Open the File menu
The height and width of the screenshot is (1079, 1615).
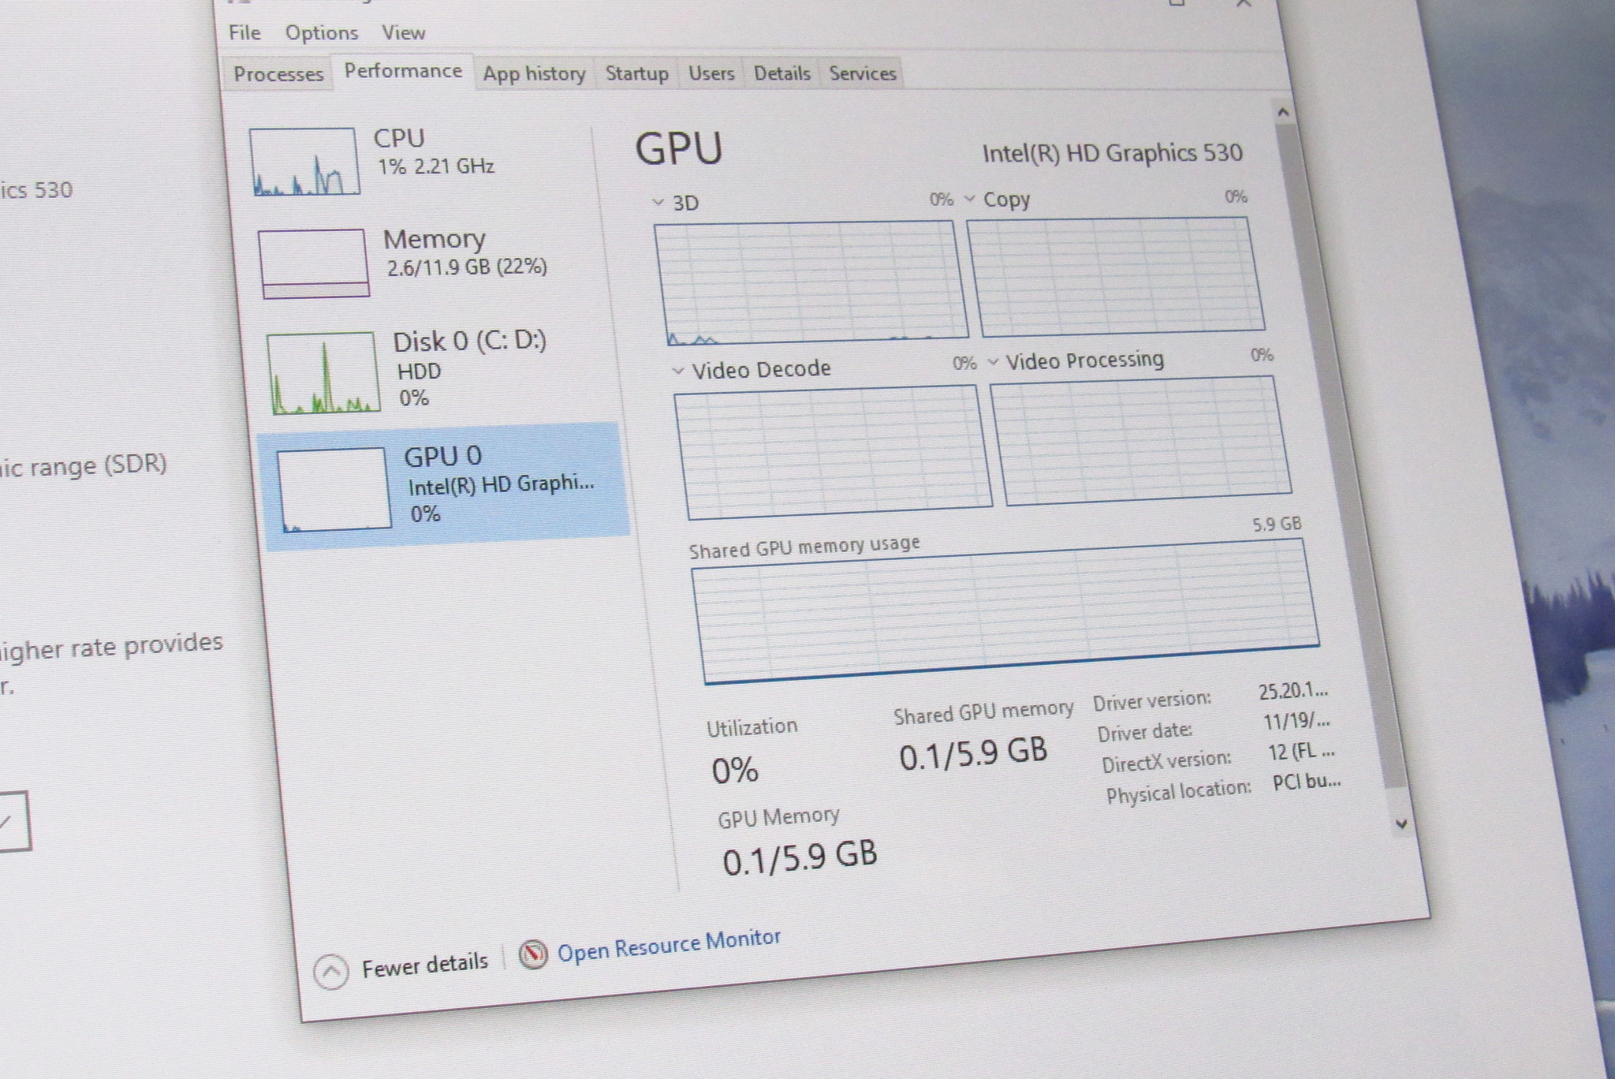coord(244,32)
